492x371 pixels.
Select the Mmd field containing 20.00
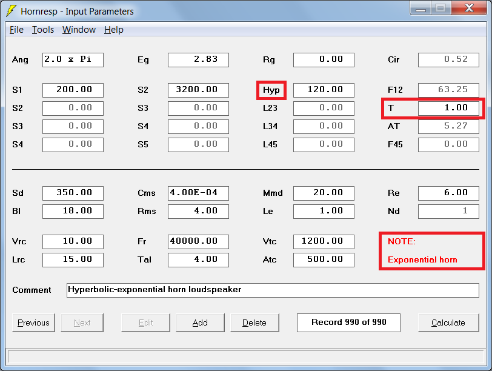tap(324, 193)
